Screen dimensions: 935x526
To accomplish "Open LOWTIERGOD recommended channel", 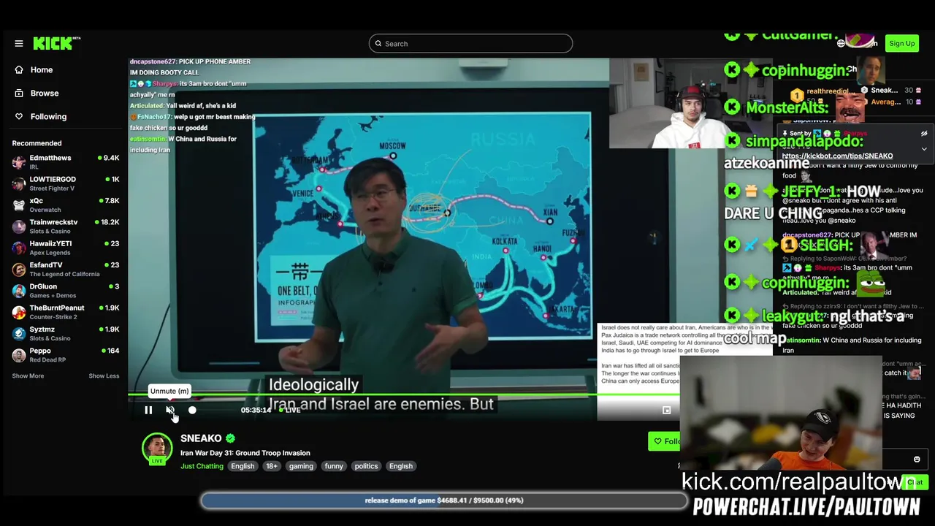I will coord(65,183).
